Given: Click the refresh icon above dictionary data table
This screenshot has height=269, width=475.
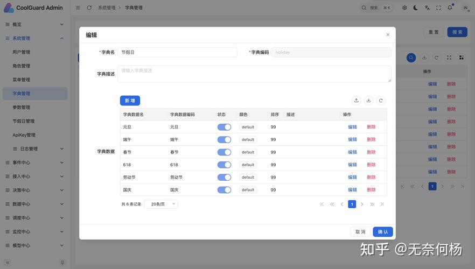Looking at the screenshot, I should point(381,101).
